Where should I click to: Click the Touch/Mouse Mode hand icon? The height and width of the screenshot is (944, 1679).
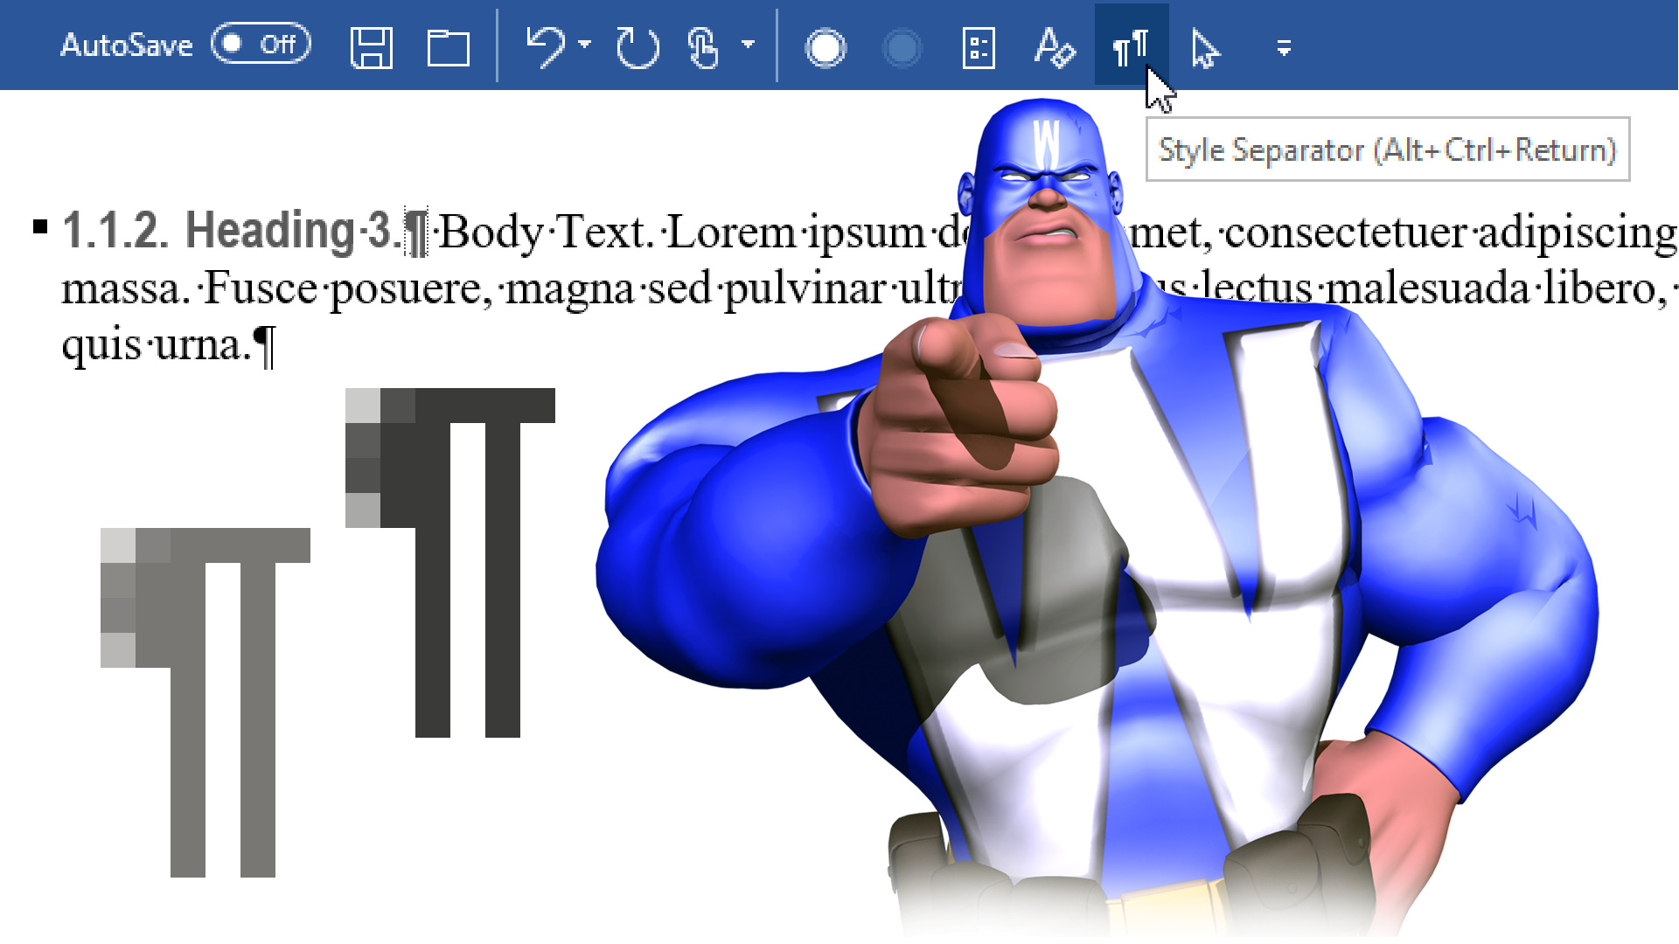(x=702, y=47)
